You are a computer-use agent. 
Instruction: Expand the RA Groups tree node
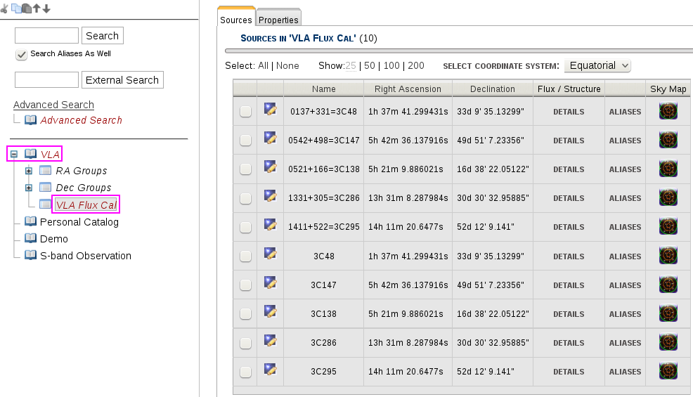tap(29, 171)
